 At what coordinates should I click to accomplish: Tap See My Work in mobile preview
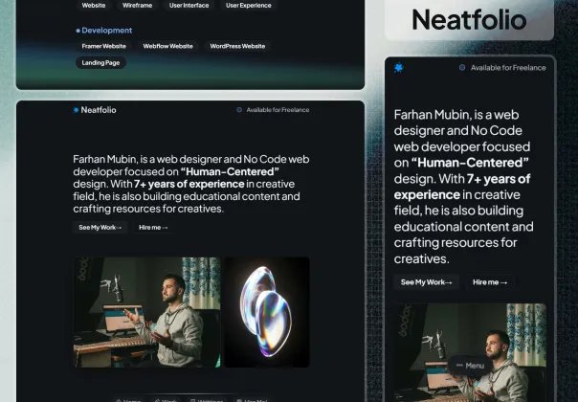coord(427,282)
